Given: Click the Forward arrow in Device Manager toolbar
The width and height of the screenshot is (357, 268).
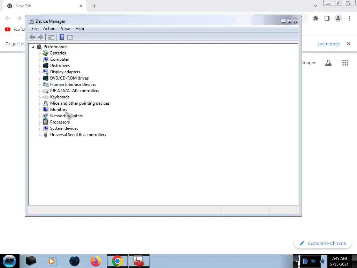Looking at the screenshot, I should tap(40, 37).
